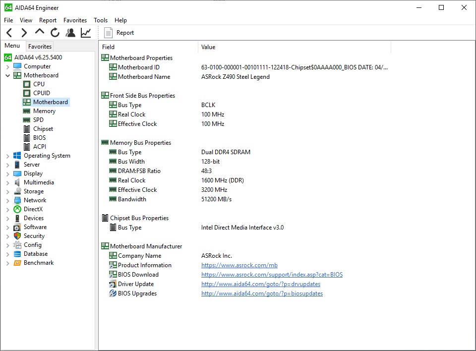
Task: Open the biosupdates BIOS upgrades link
Action: point(262,293)
